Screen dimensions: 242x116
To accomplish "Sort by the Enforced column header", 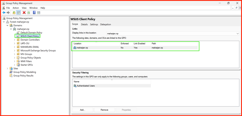I will click(126, 44).
